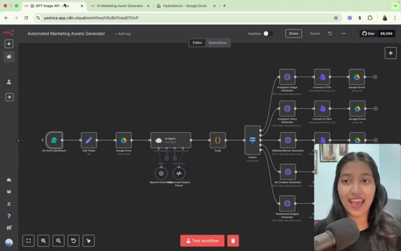
Task: Open the Structured Output Parser node
Action: tap(179, 173)
